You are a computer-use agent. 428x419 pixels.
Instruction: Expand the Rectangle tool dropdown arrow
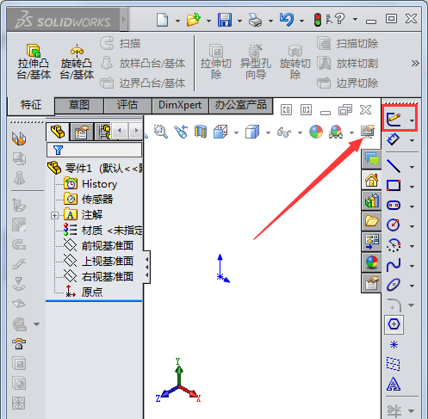pyautogui.click(x=412, y=187)
